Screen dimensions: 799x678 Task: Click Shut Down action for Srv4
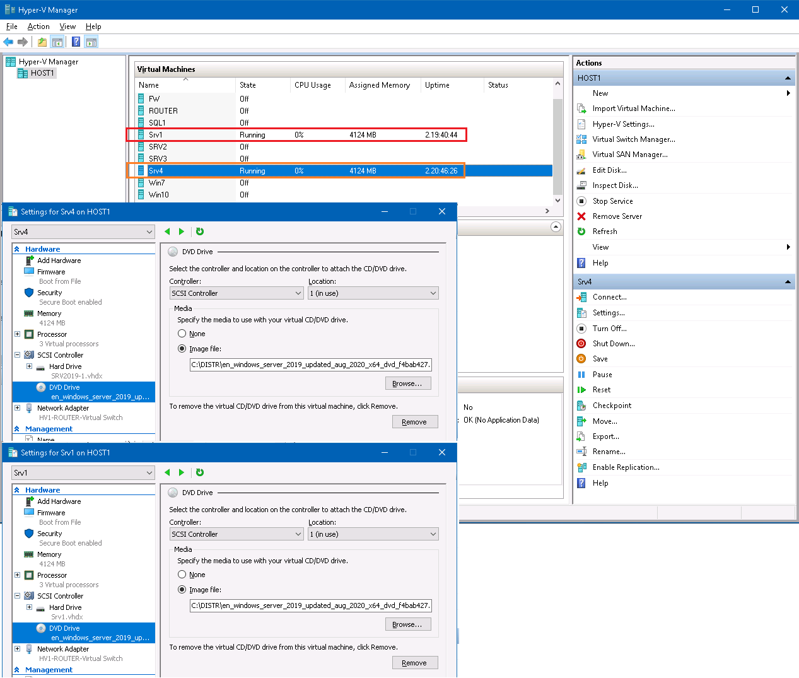[x=614, y=344]
